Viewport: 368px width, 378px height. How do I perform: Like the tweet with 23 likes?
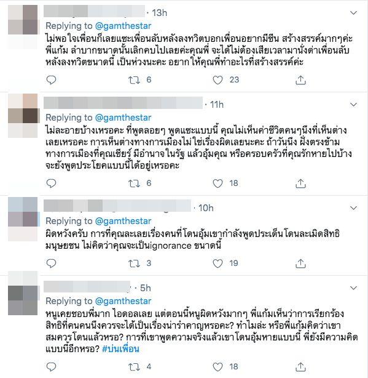click(x=217, y=80)
